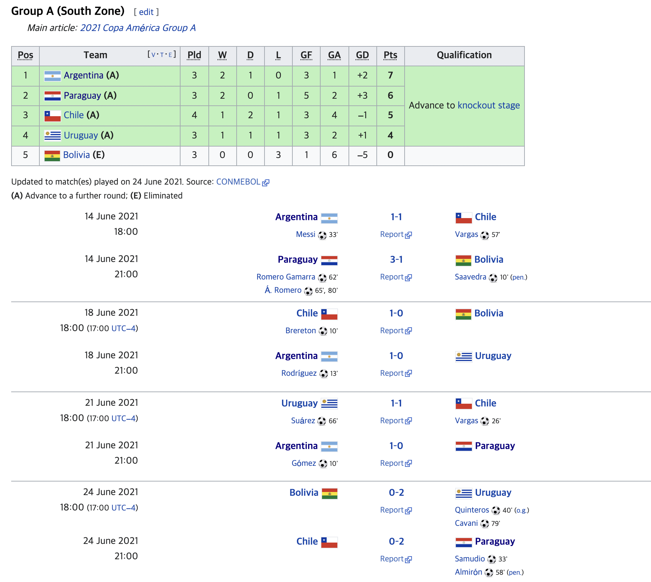651x582 pixels.
Task: Click the Chile flag in the standings table
Action: click(53, 115)
